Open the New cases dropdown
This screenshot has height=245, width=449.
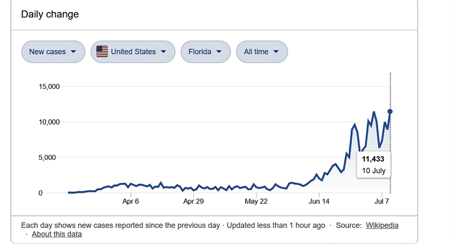point(52,52)
